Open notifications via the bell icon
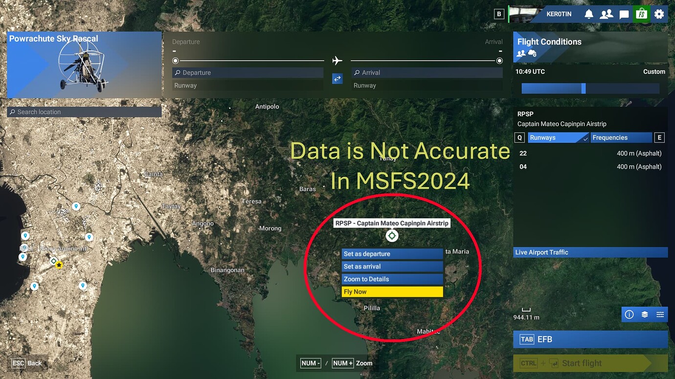The image size is (675, 379). pyautogui.click(x=589, y=14)
